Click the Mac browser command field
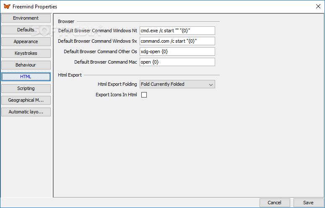325x208 pixels. tap(177, 62)
